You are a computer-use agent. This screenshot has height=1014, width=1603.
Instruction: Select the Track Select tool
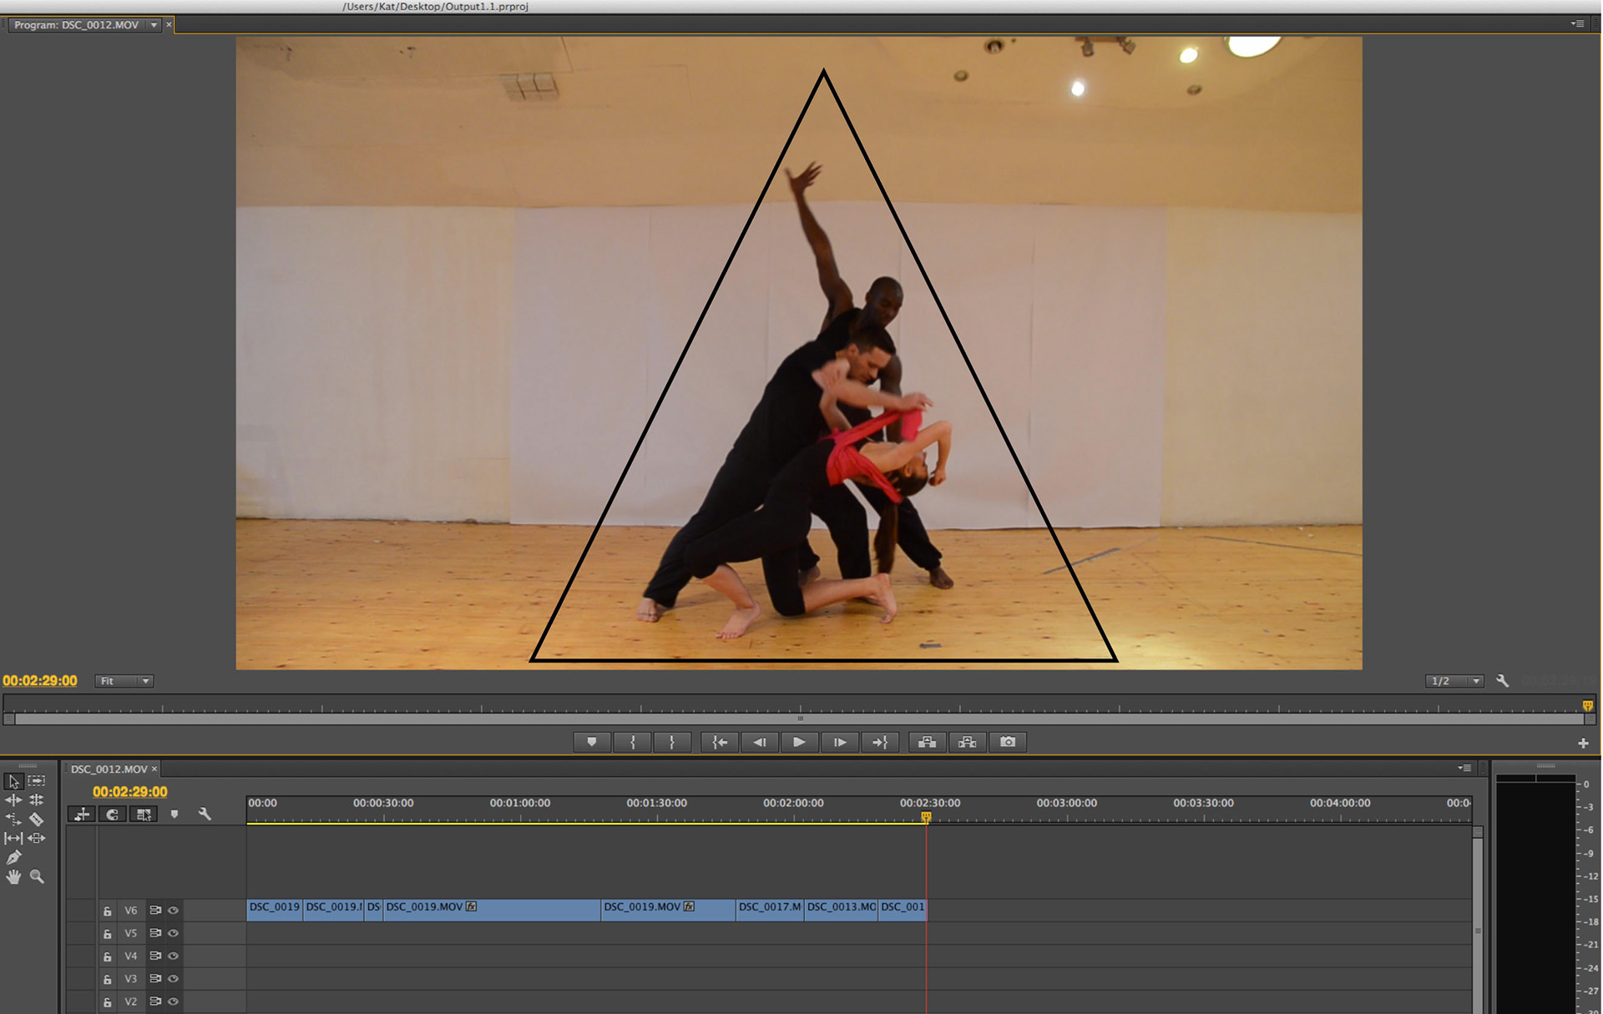[x=37, y=781]
